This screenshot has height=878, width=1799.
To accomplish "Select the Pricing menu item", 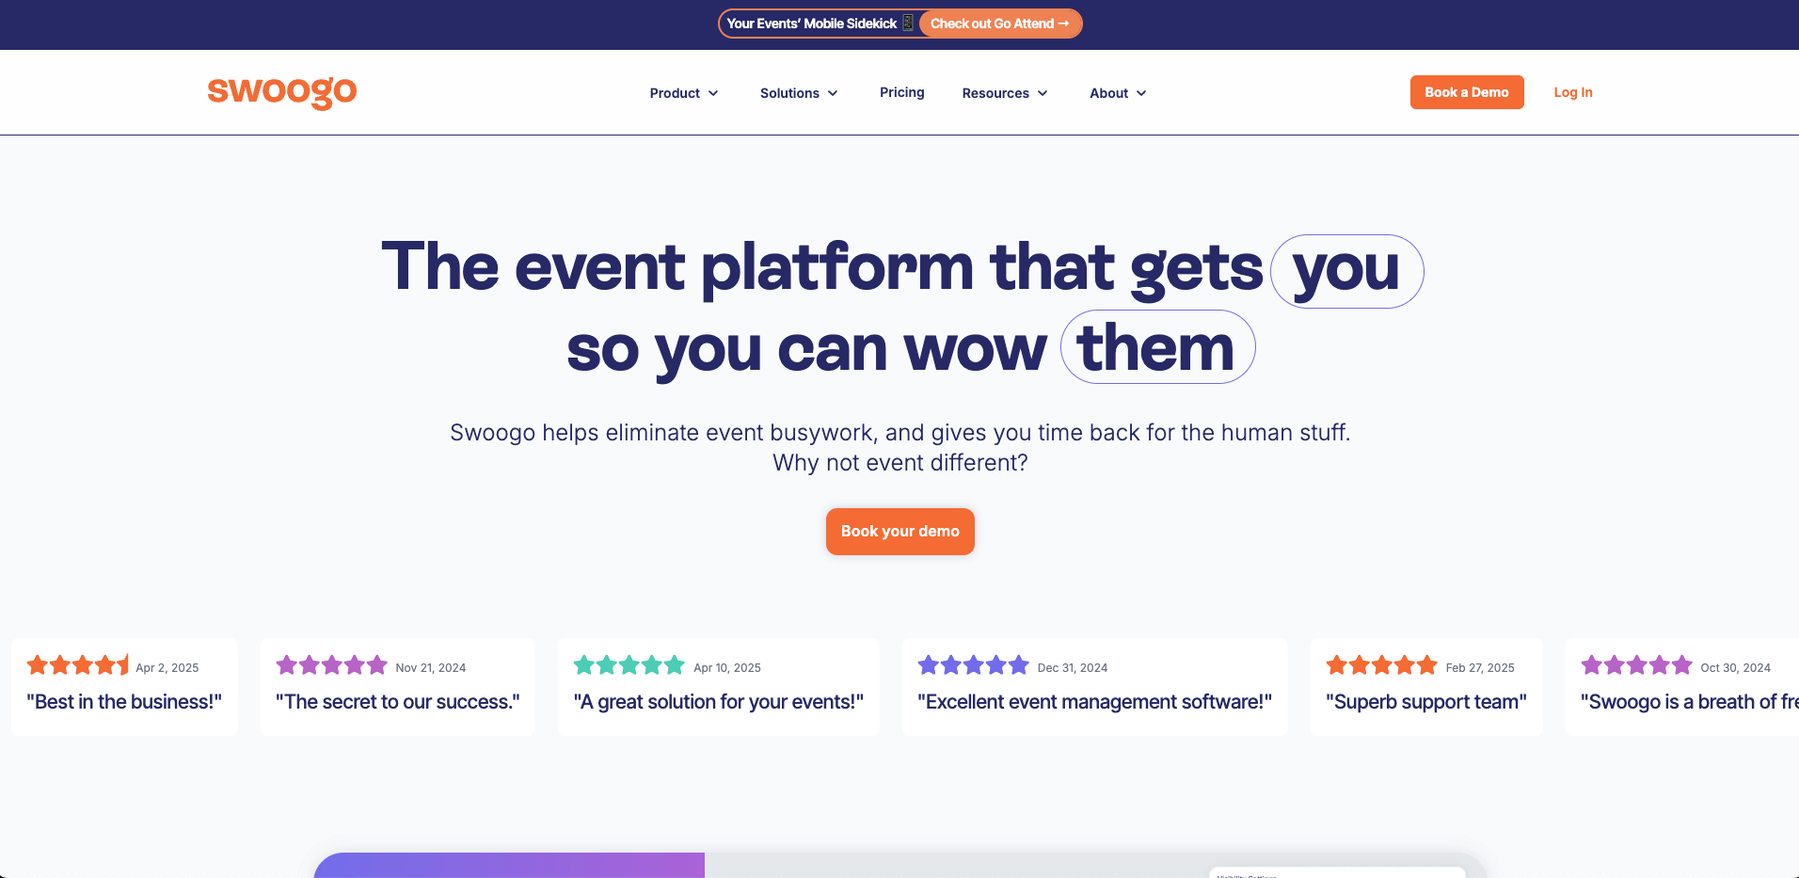I will coord(901,92).
